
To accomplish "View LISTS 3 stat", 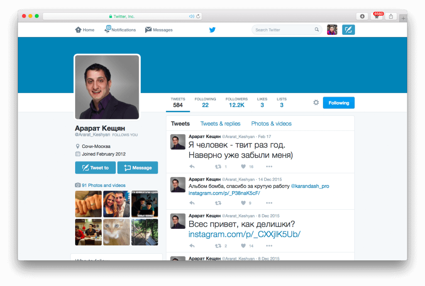I will pos(282,102).
